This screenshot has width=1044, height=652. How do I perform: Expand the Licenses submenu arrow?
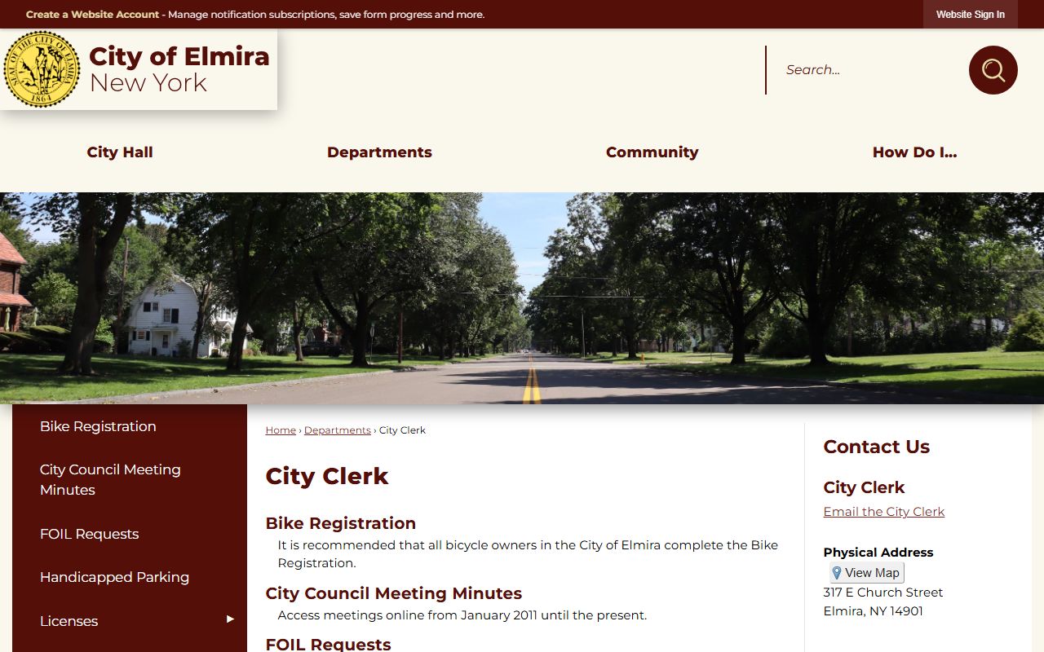[230, 619]
